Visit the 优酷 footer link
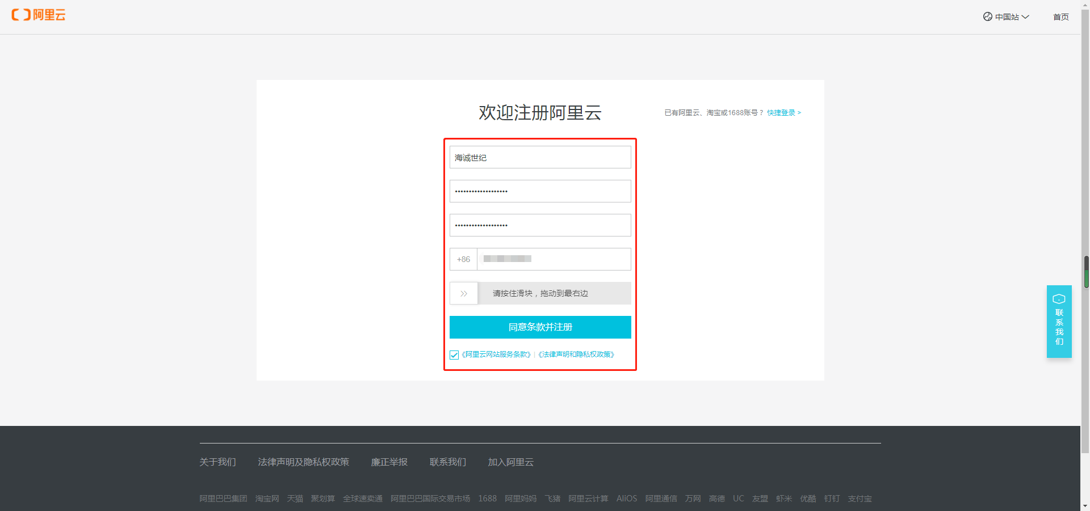Viewport: 1090px width, 511px height. click(808, 499)
